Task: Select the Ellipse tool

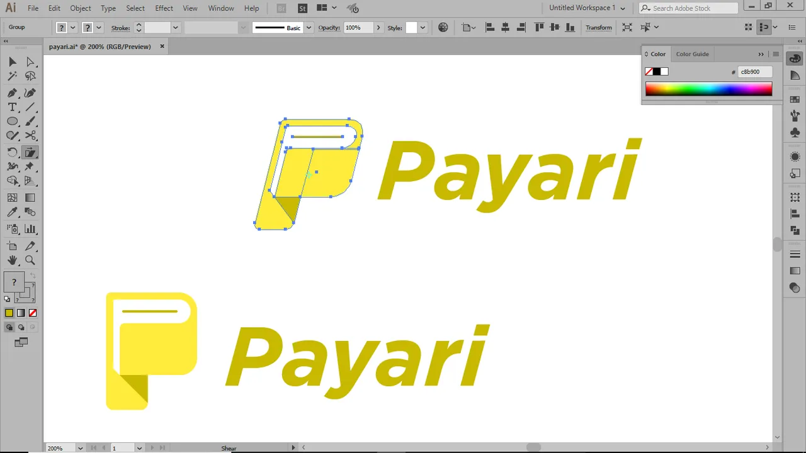Action: tap(12, 121)
